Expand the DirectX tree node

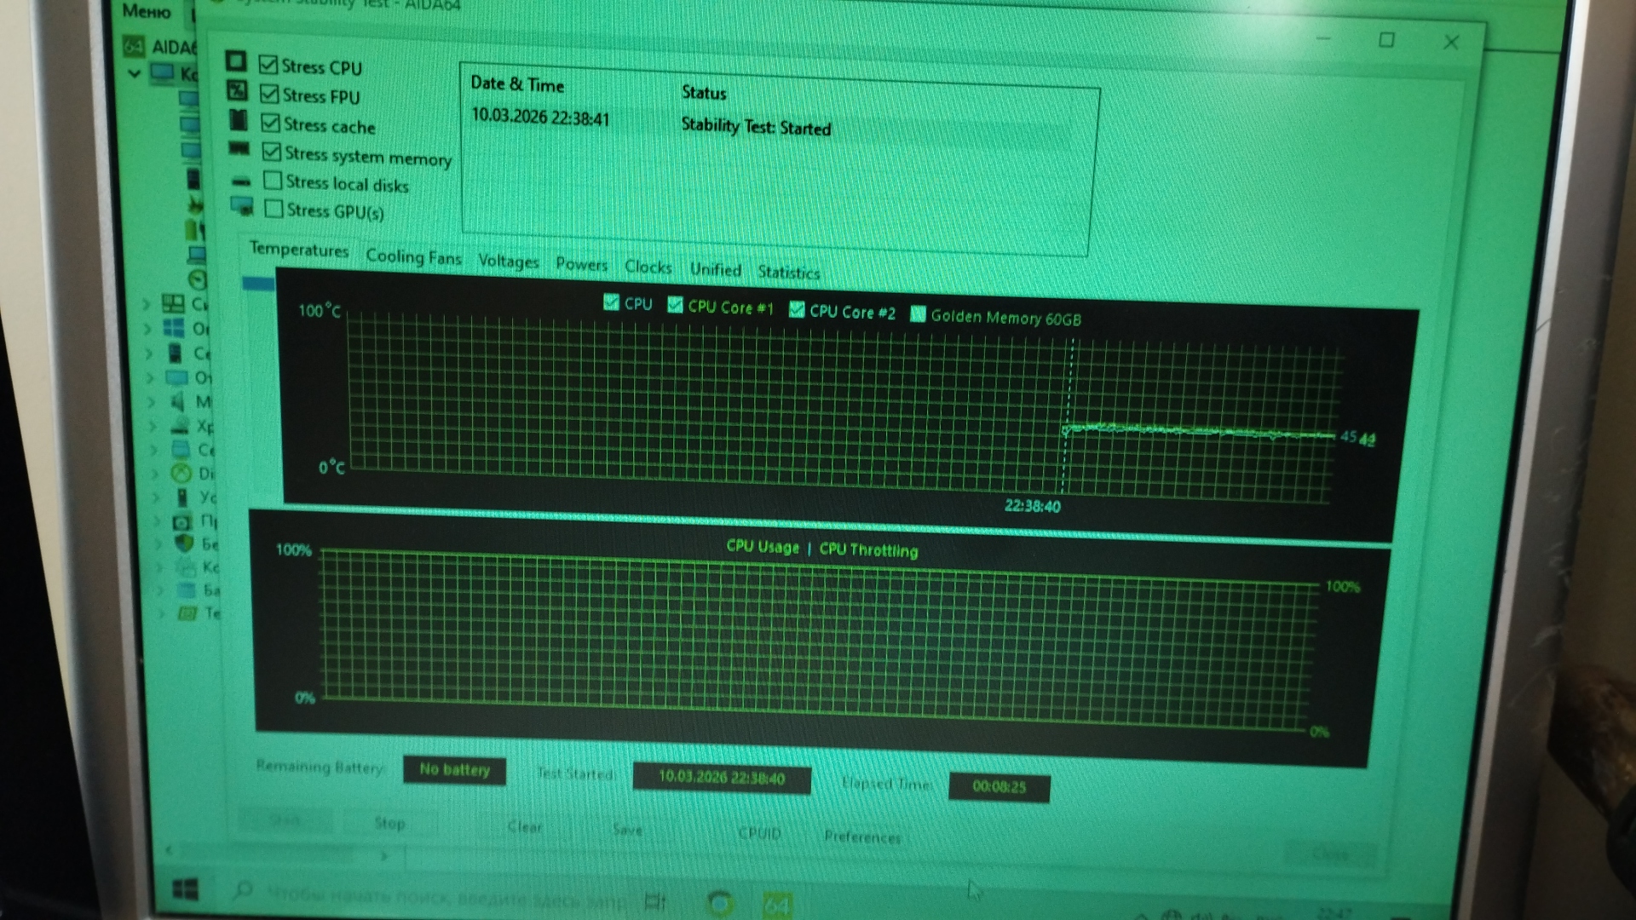pos(154,473)
